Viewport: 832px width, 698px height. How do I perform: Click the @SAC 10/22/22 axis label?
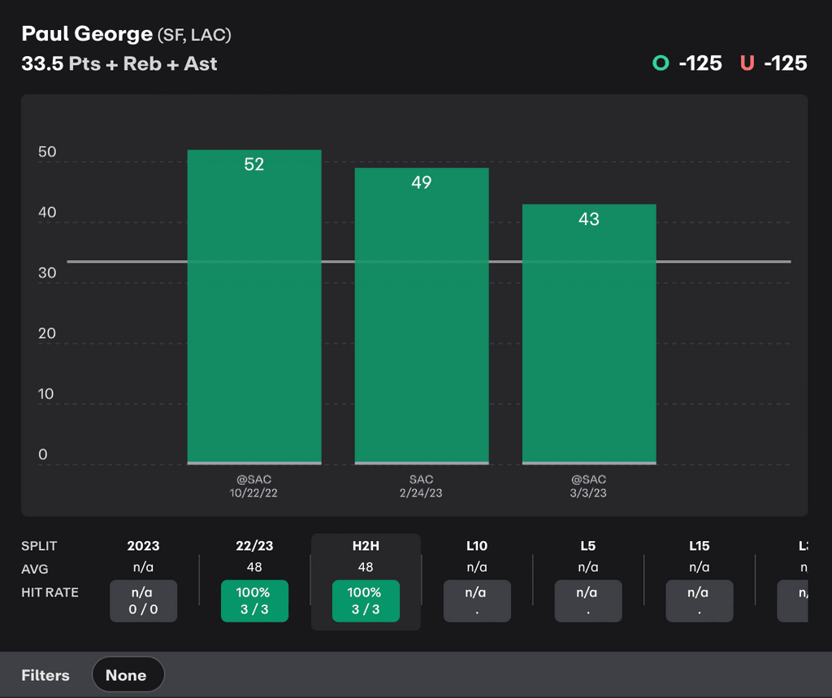coord(253,486)
